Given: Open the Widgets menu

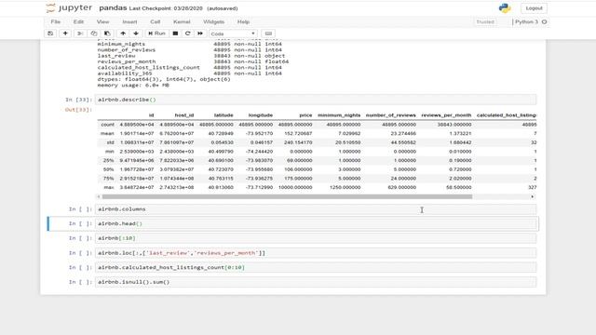Looking at the screenshot, I should (213, 22).
